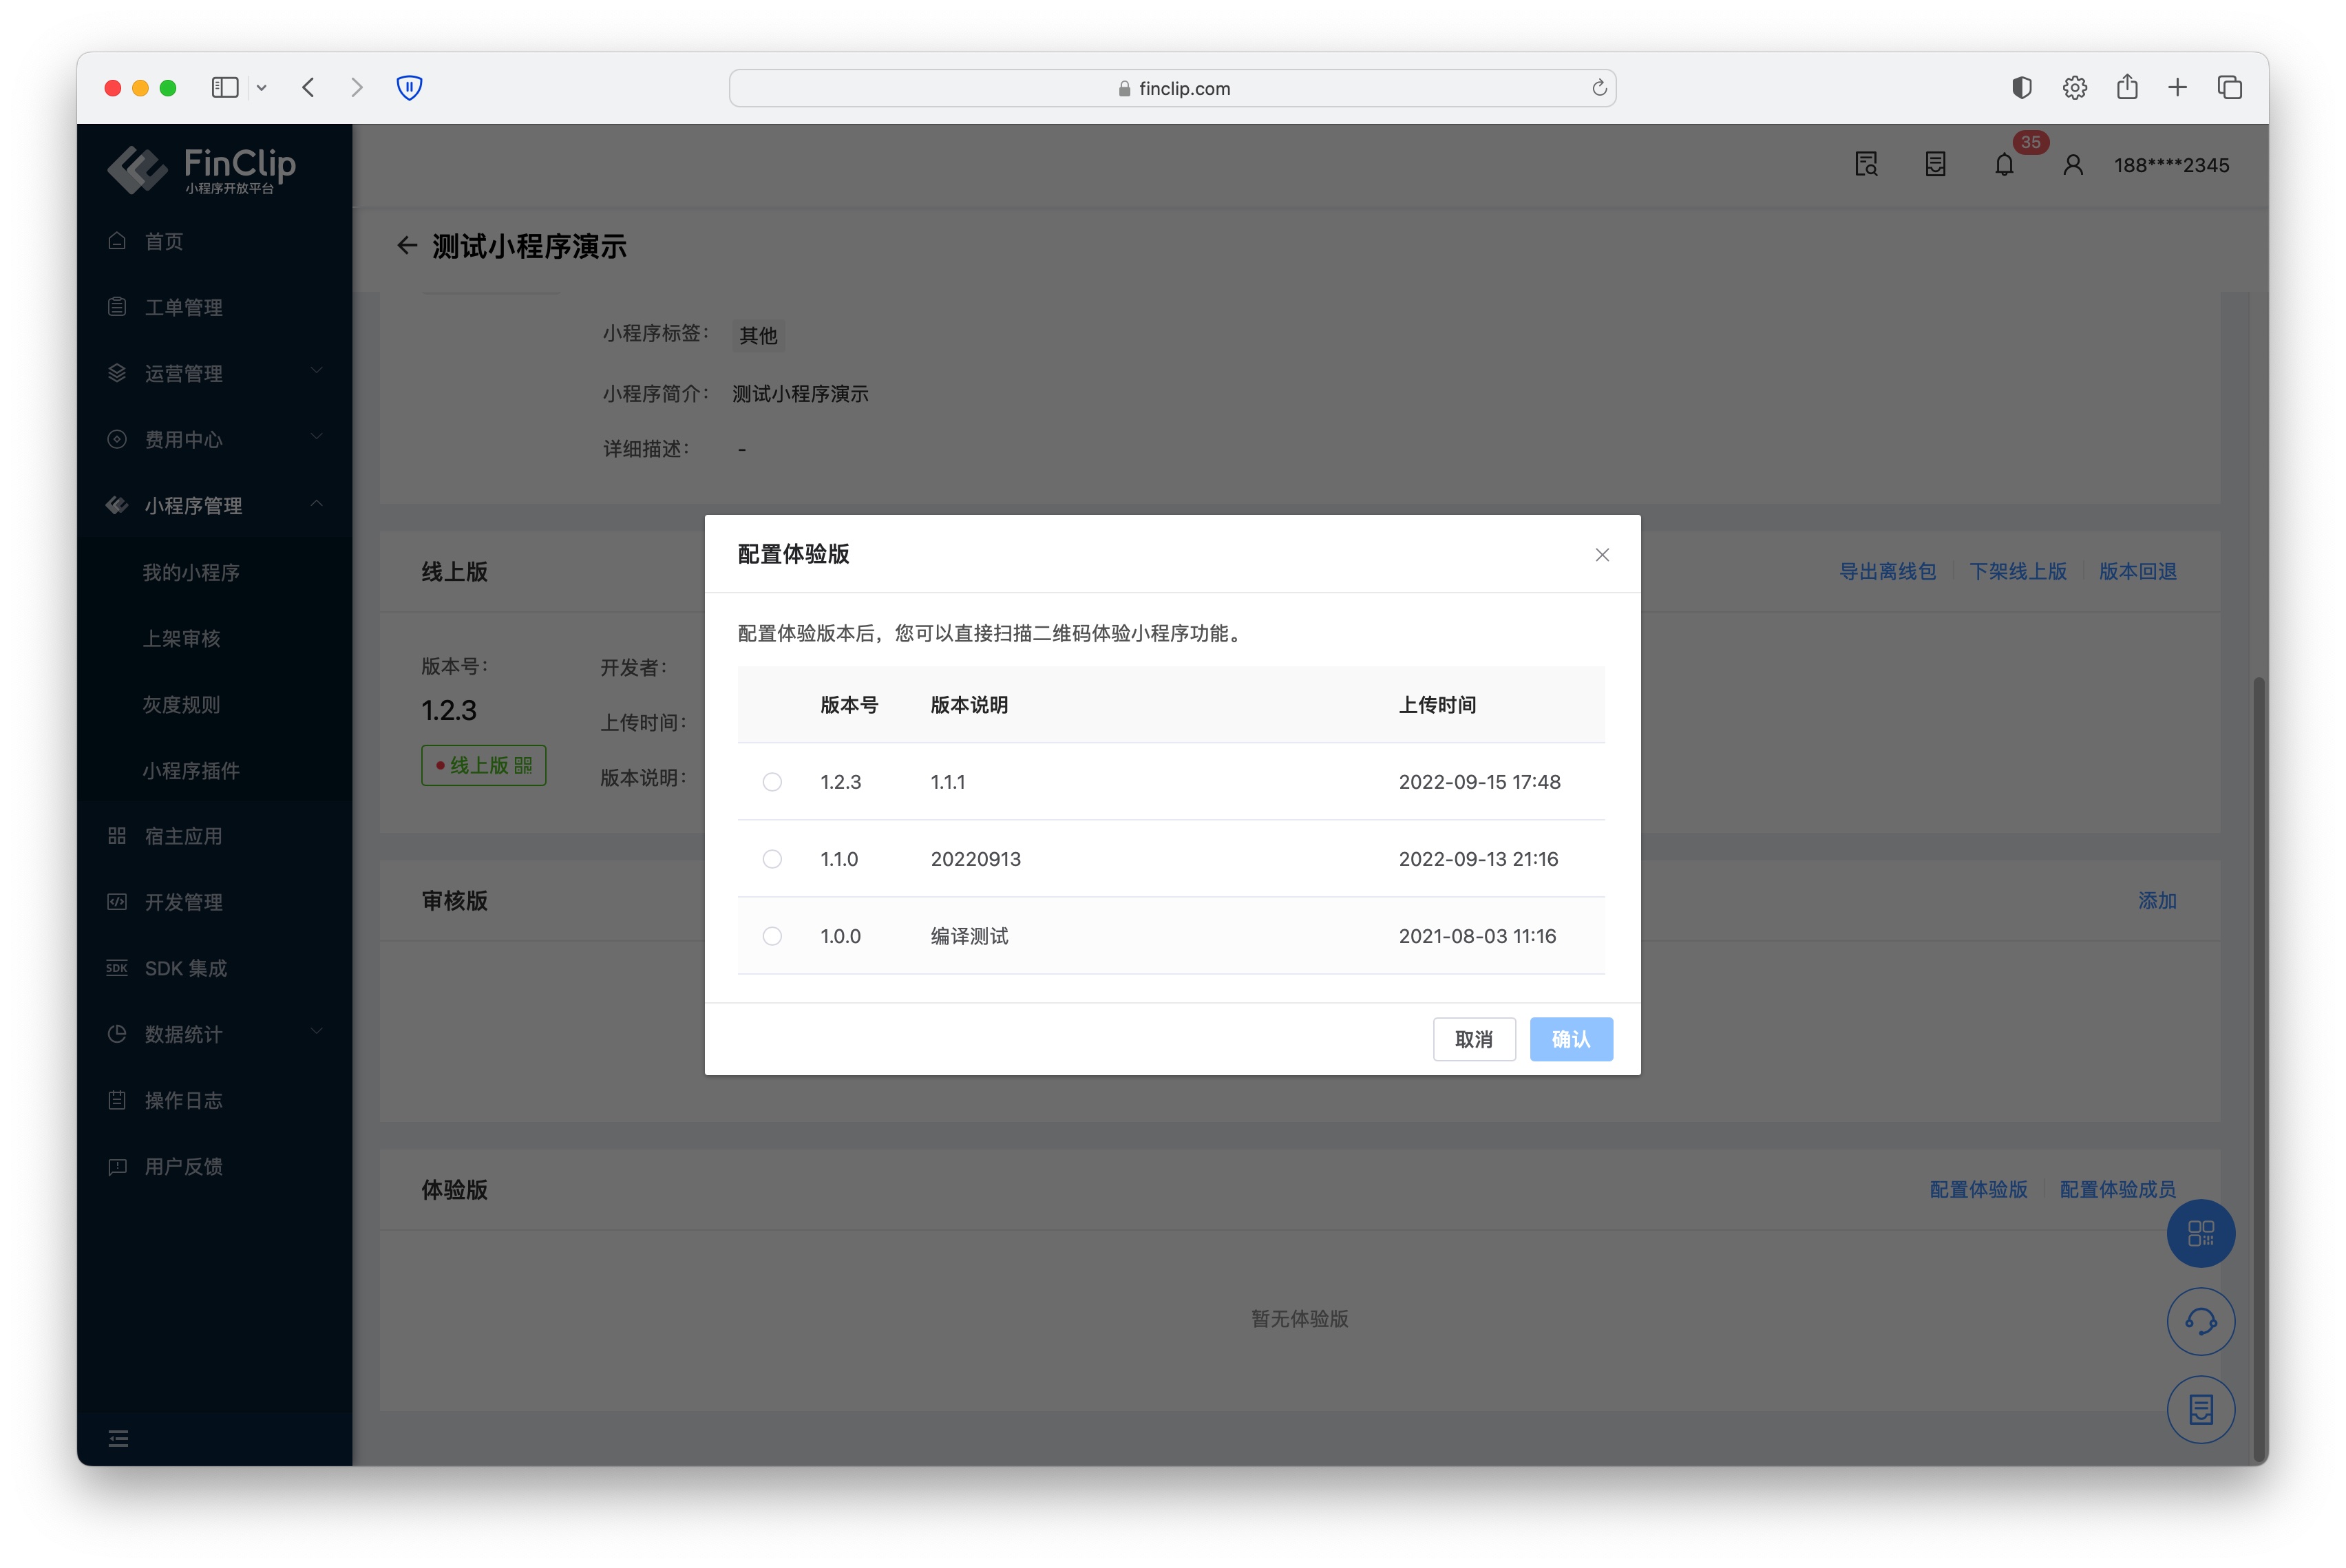
Task: Click the notification bell icon
Action: tap(2003, 165)
